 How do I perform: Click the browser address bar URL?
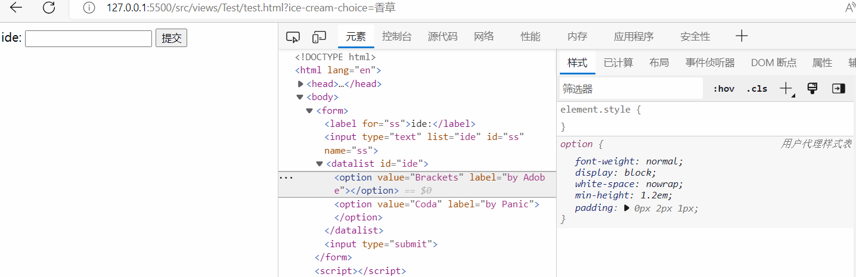pyautogui.click(x=251, y=8)
